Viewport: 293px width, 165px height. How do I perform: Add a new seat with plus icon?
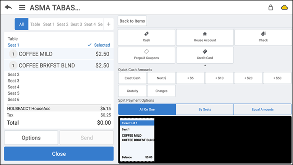108,24
